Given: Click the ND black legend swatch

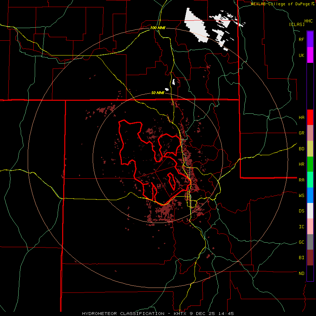Looking at the screenshot, I should click(310, 273).
